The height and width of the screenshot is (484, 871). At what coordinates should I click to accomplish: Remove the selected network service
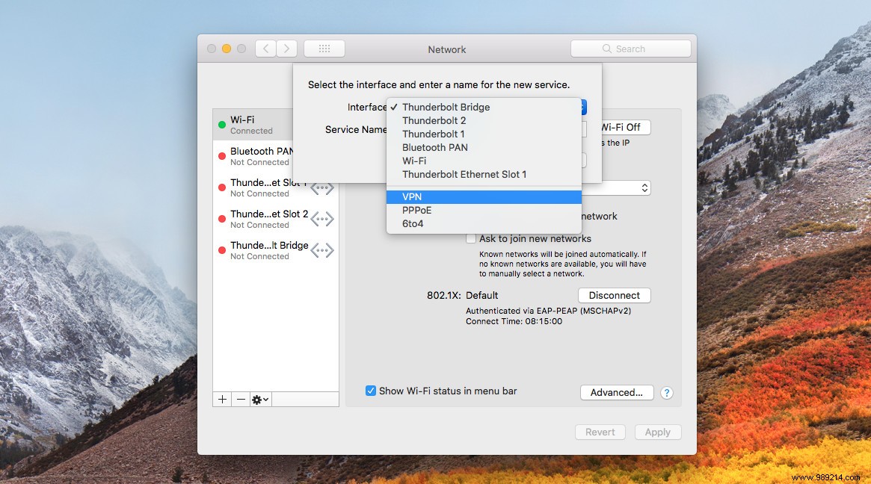click(240, 399)
